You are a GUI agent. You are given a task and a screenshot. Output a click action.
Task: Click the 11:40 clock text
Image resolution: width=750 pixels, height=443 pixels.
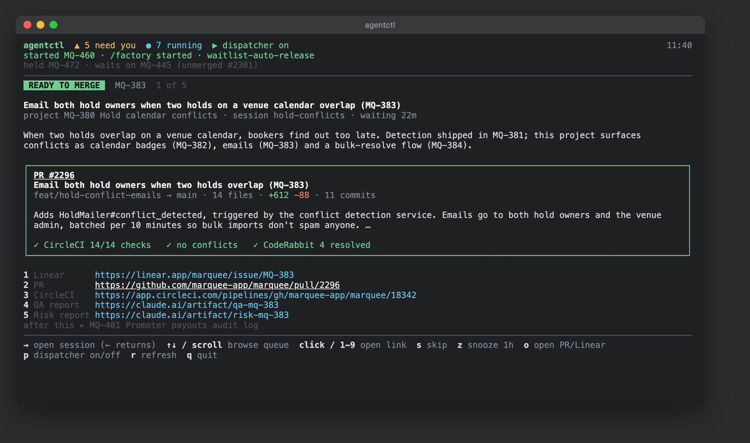coord(679,45)
